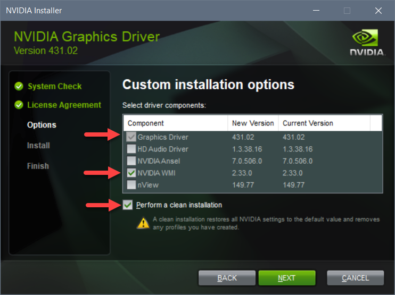Image resolution: width=395 pixels, height=295 pixels.
Task: Click the CANCEL button
Action: click(356, 278)
